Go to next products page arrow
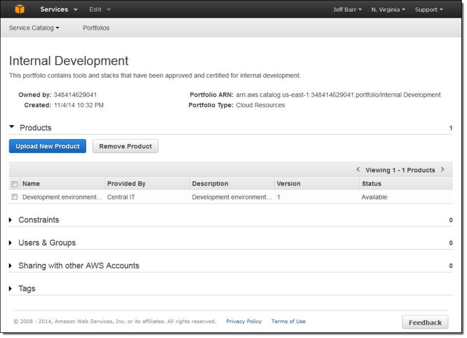Image resolution: width=467 pixels, height=338 pixels. coord(442,170)
